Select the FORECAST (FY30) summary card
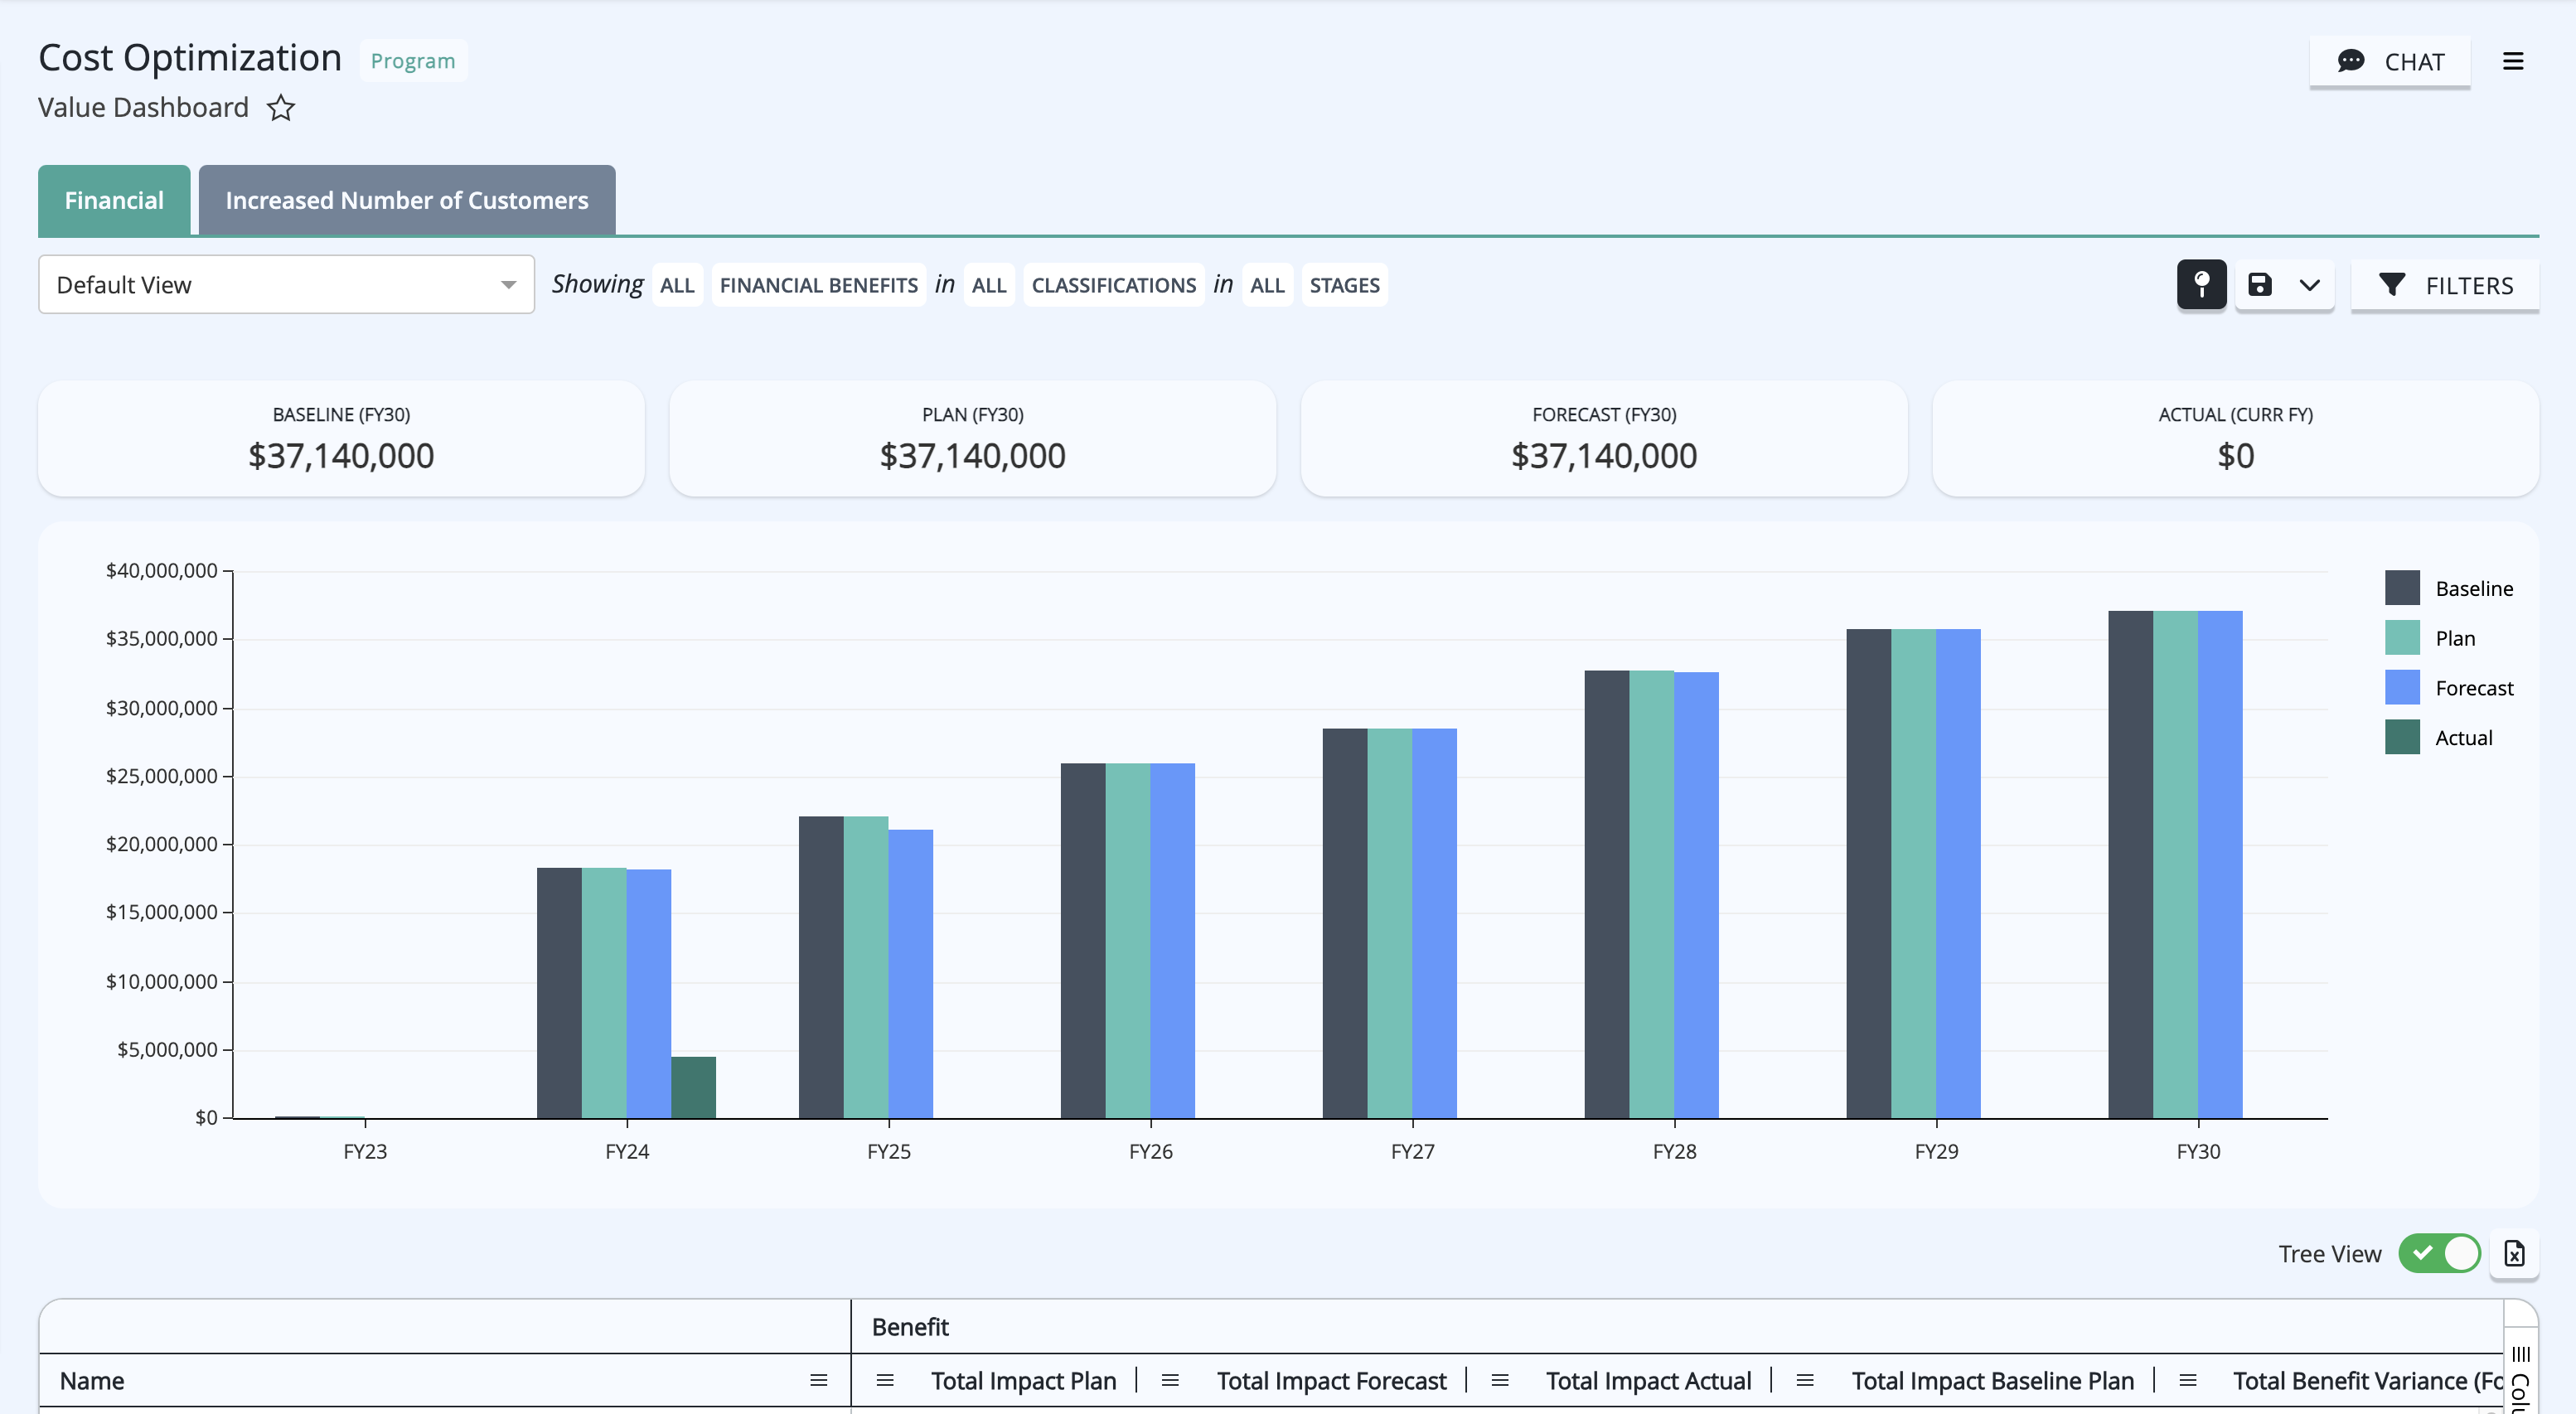The image size is (2576, 1414). [1604, 439]
